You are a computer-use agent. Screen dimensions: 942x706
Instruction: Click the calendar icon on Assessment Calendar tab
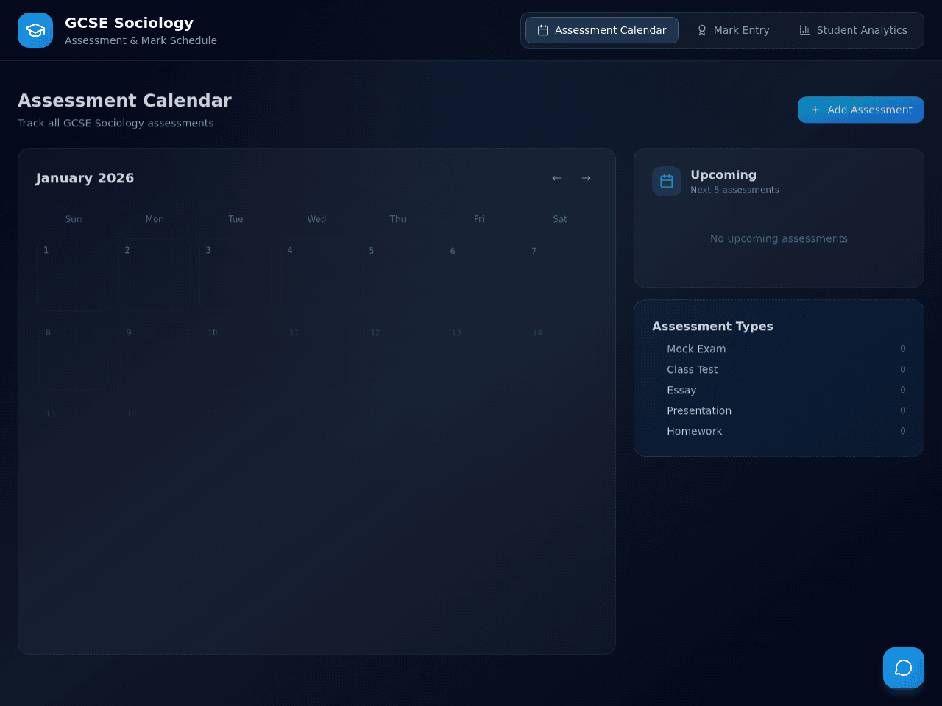coord(543,30)
